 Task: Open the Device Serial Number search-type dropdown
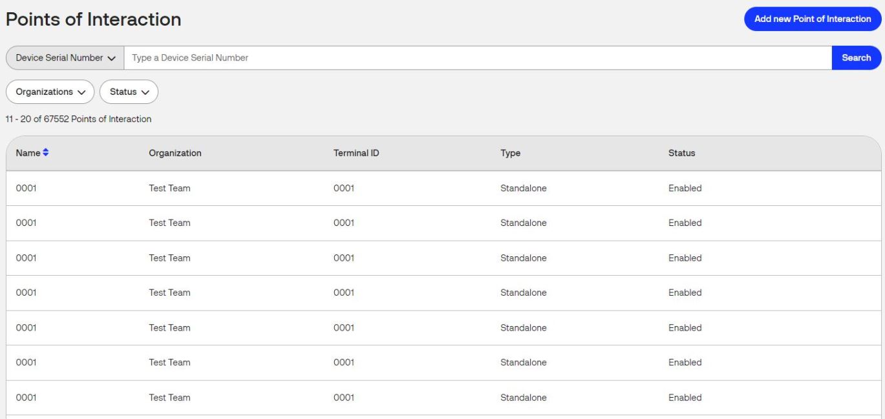(65, 57)
